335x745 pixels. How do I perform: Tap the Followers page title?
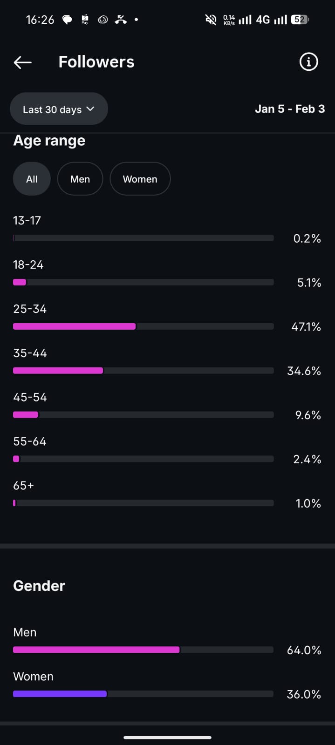pyautogui.click(x=96, y=62)
